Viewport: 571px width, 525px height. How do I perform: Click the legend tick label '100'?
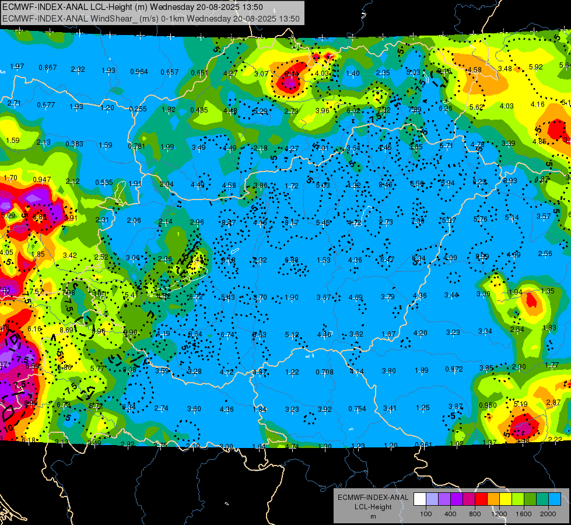426,514
